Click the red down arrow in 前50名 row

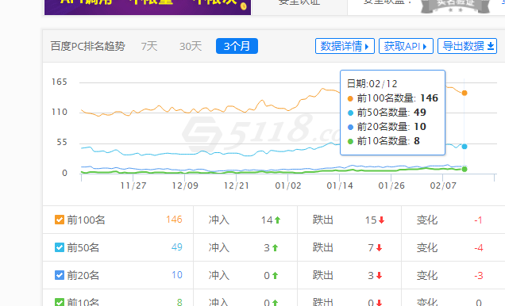click(x=379, y=248)
